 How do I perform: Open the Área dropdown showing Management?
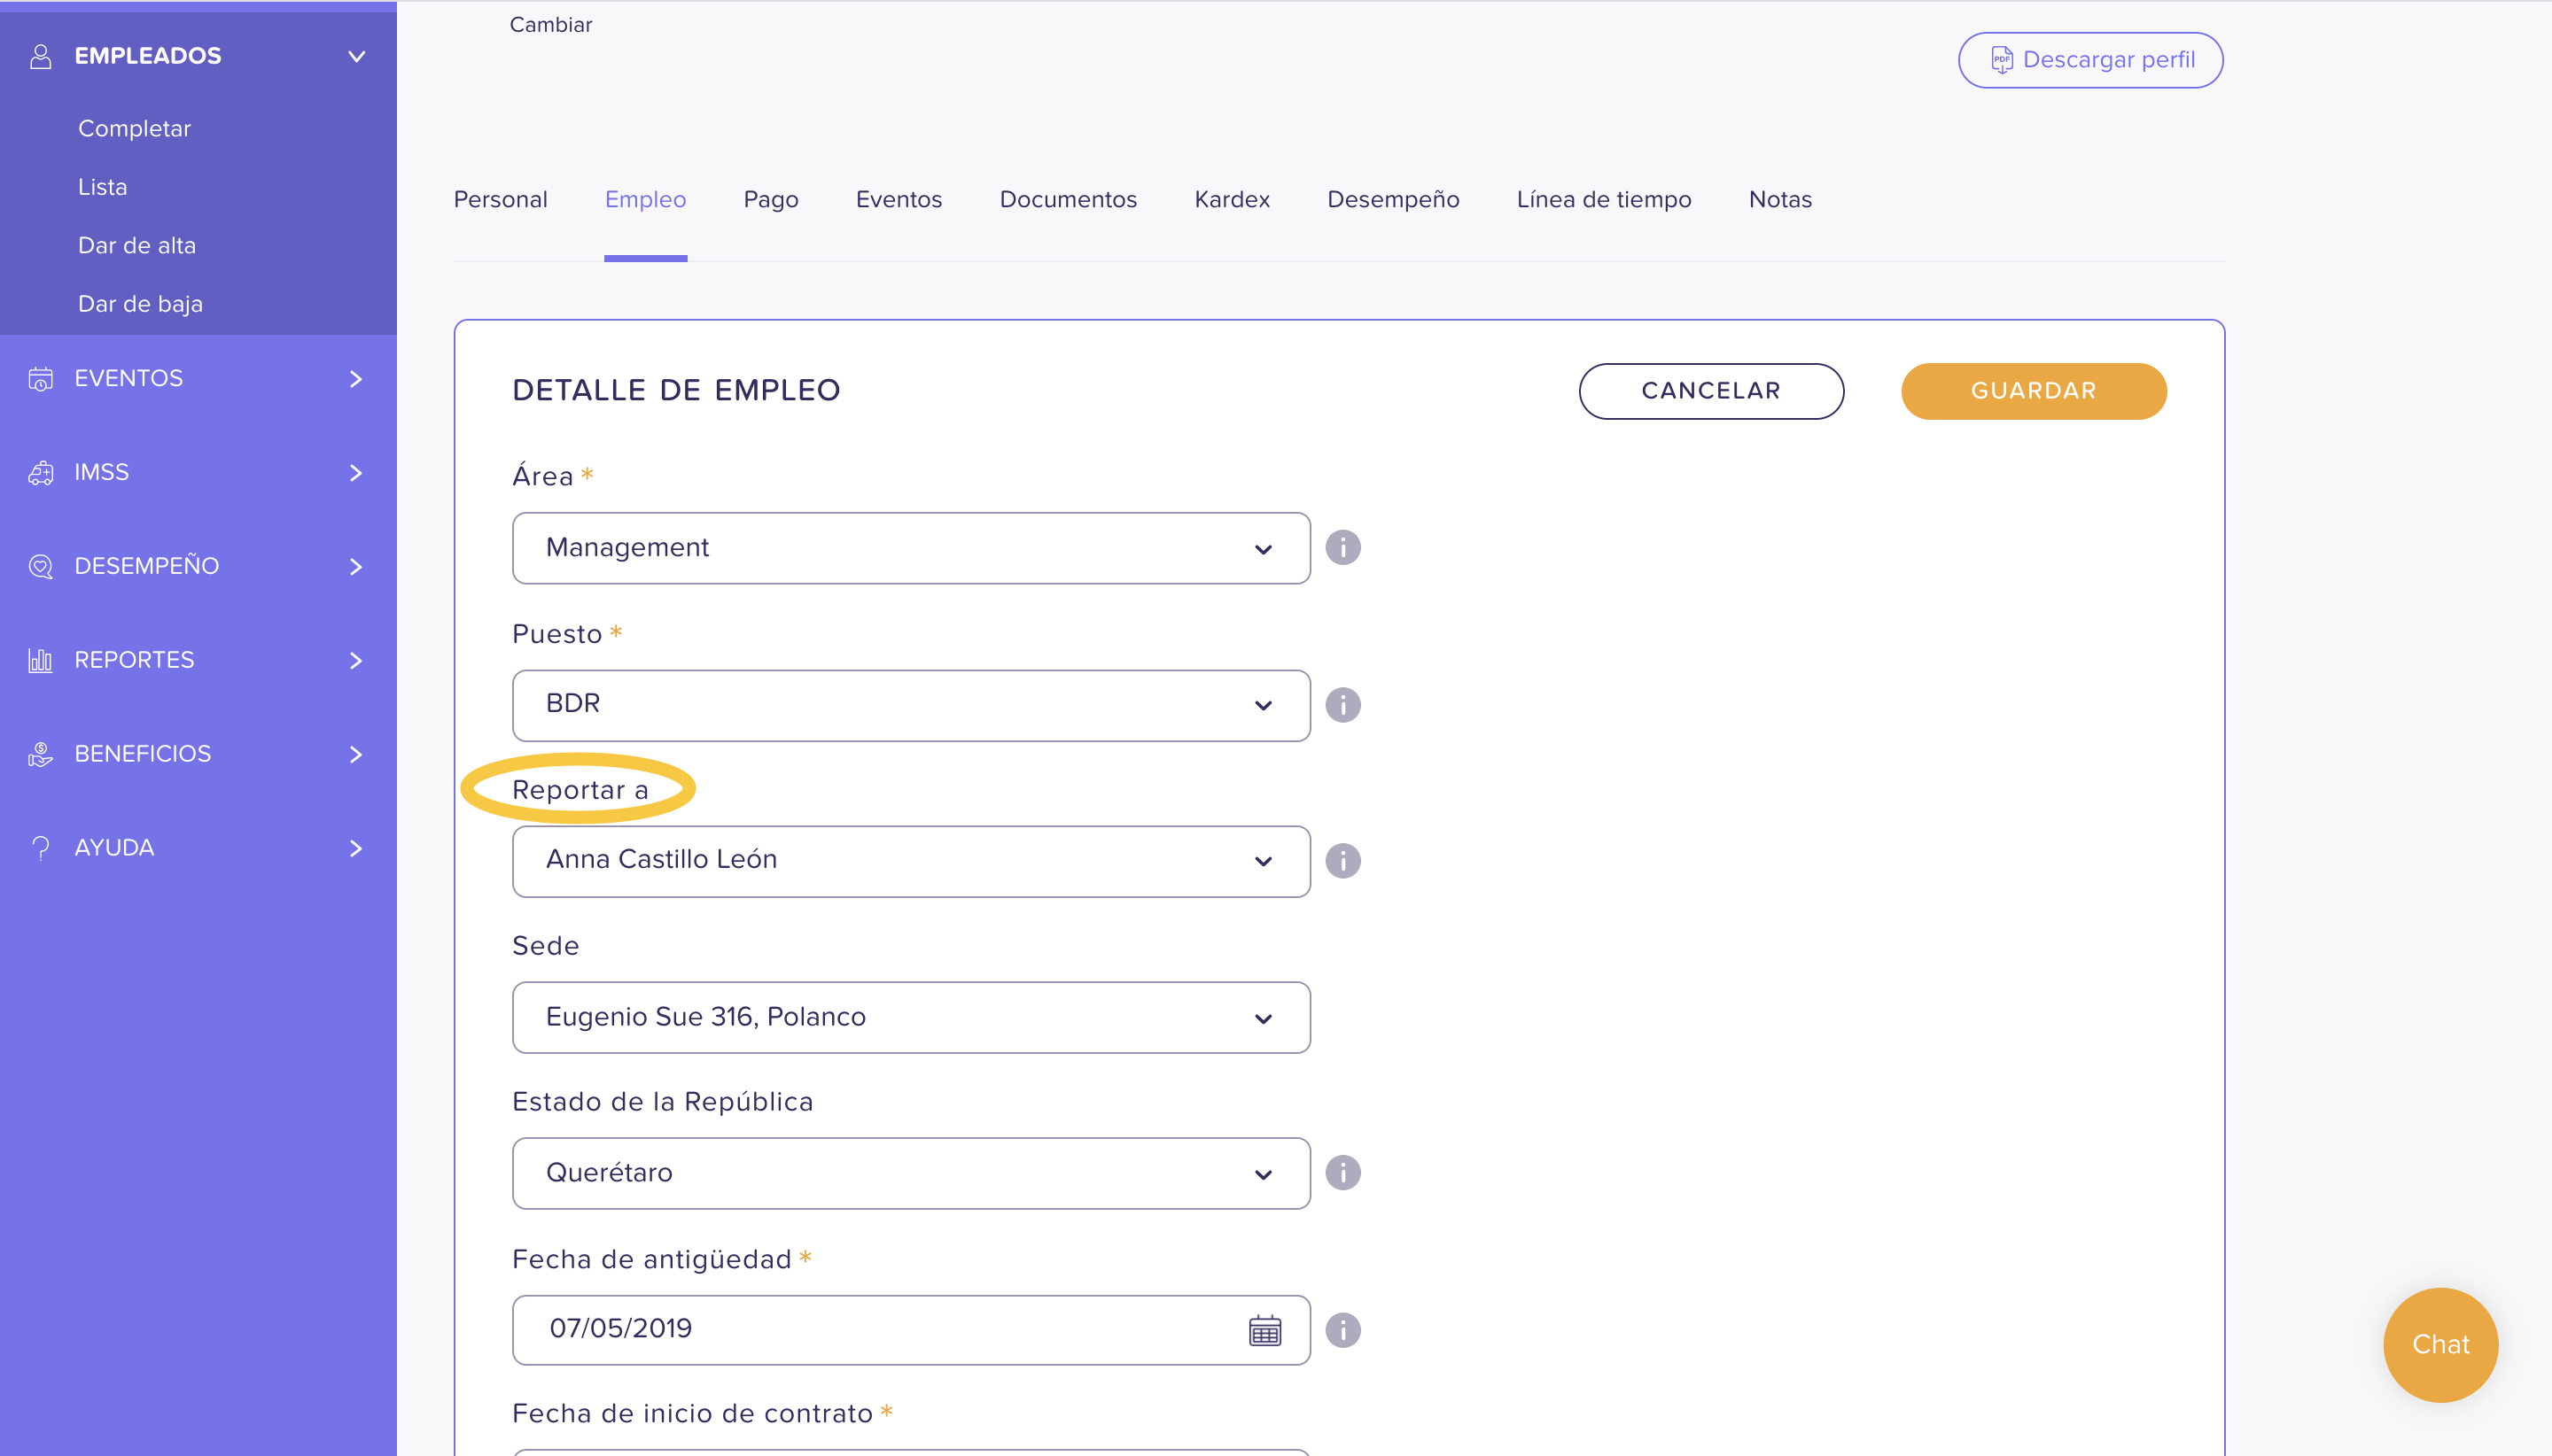(910, 548)
